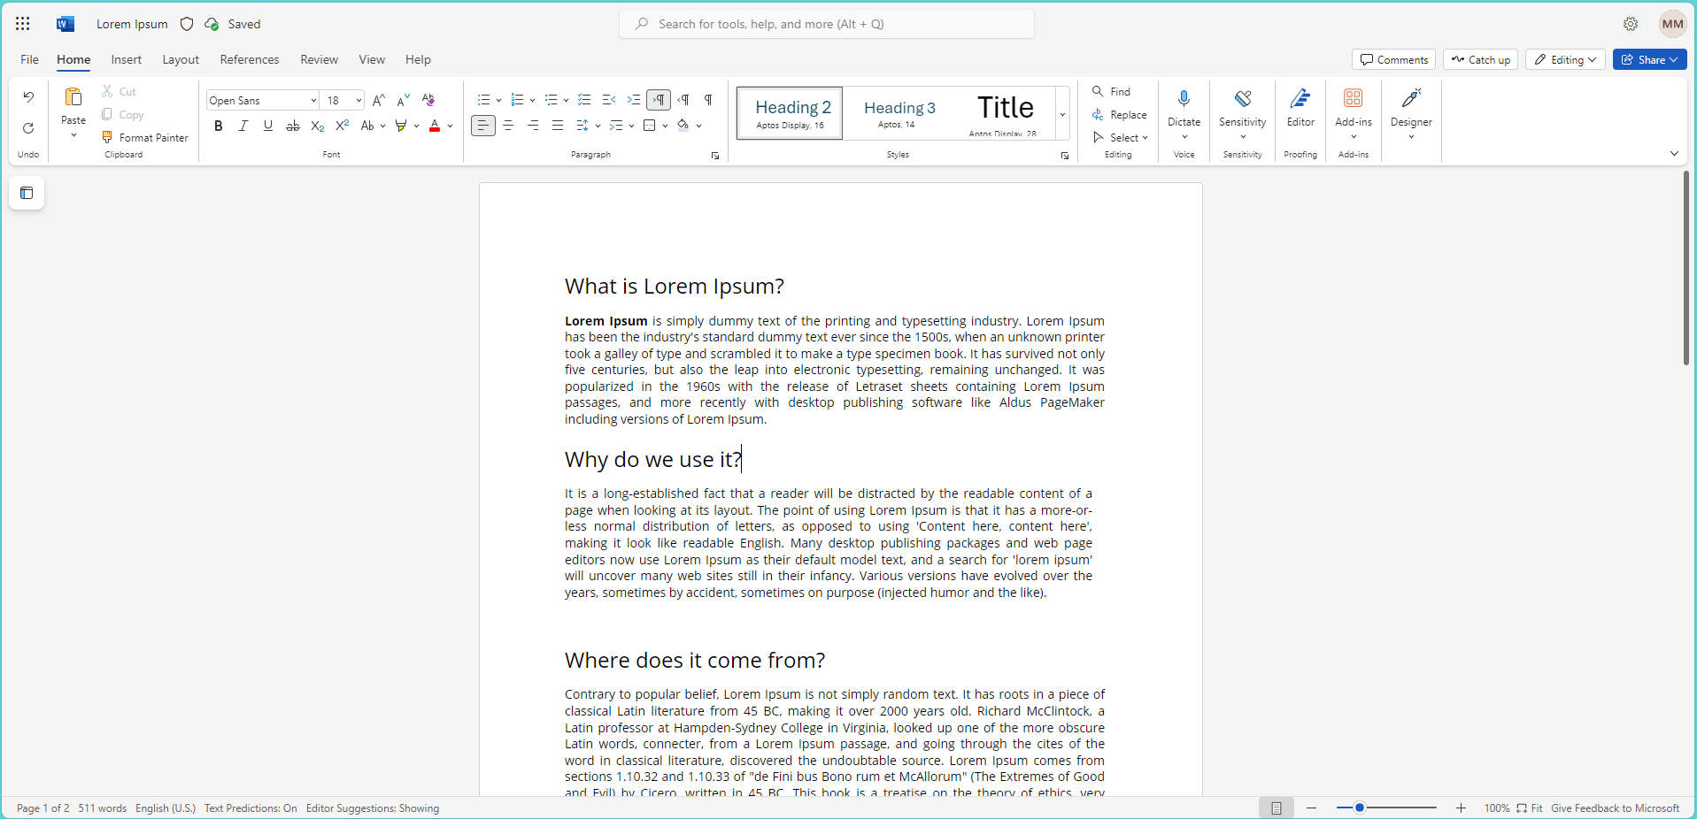Image resolution: width=1697 pixels, height=819 pixels.
Task: Apply superscript formatting
Action: coord(343,126)
